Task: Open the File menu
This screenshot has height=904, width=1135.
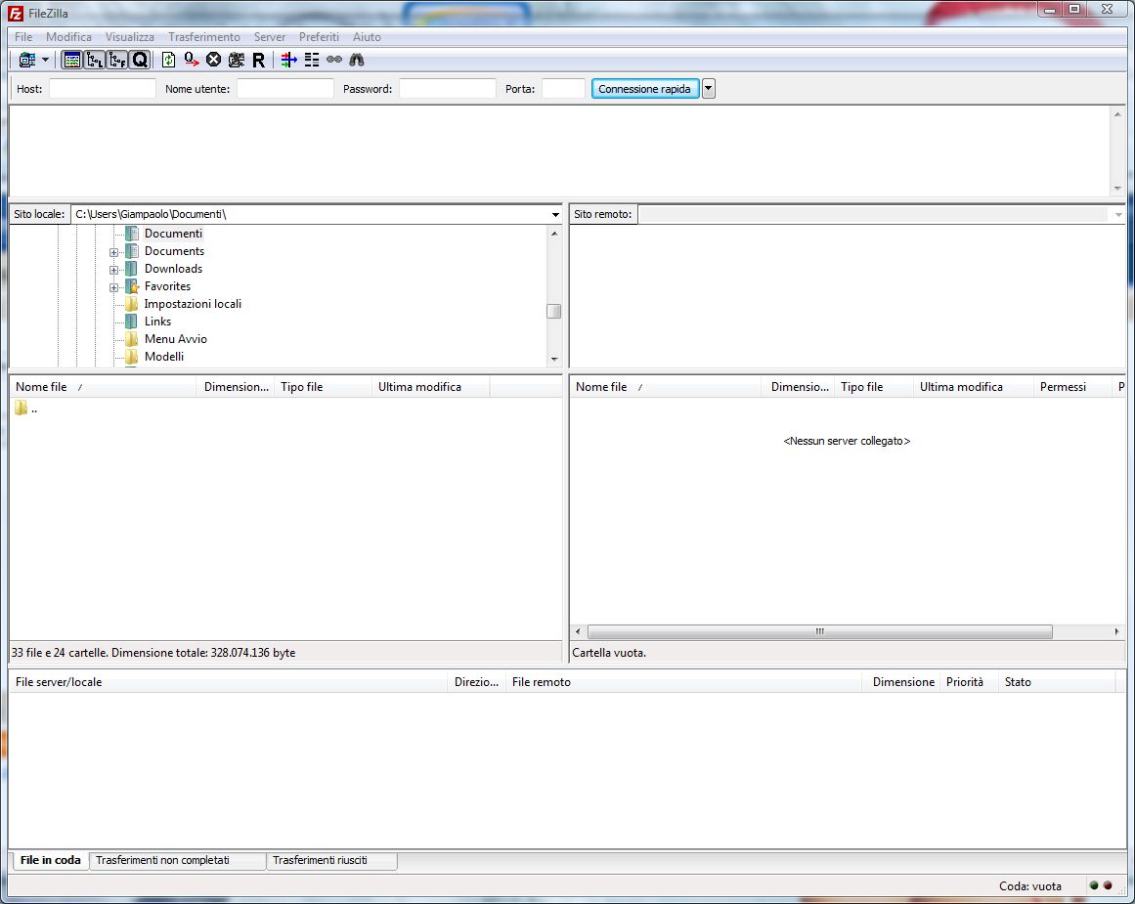Action: tap(23, 37)
